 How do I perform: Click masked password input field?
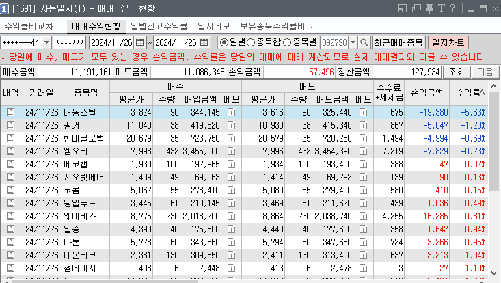coord(69,42)
